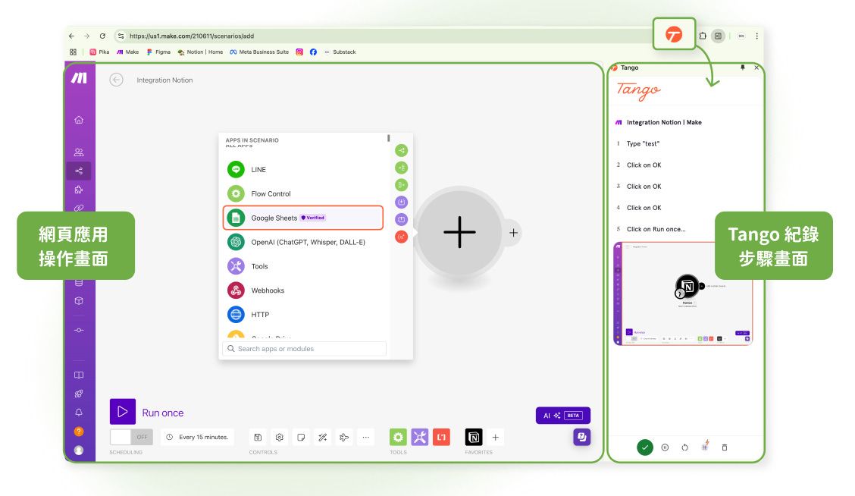Click the browser address bar URL

(x=192, y=36)
